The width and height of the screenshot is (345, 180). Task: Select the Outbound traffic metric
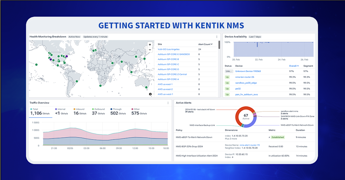point(98,112)
